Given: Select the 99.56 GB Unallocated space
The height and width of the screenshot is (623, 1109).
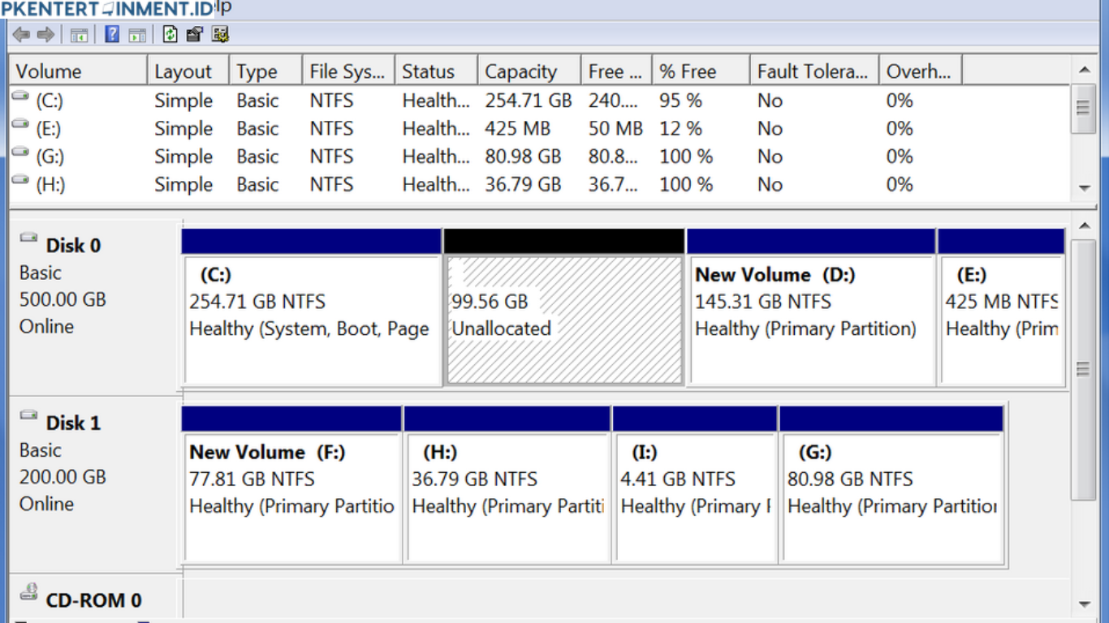Looking at the screenshot, I should (563, 316).
